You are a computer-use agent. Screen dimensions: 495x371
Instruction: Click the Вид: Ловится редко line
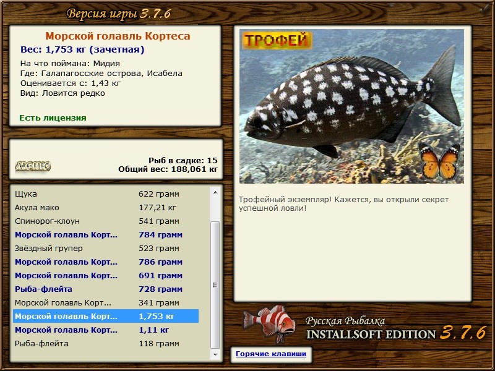(x=62, y=93)
